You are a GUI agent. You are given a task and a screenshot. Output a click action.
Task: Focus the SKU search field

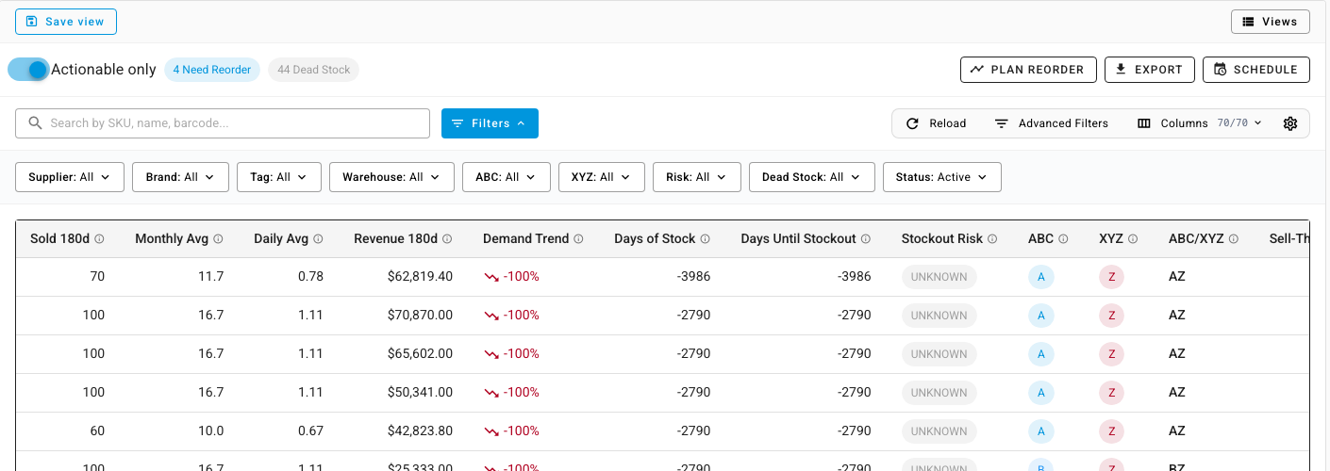tap(223, 123)
